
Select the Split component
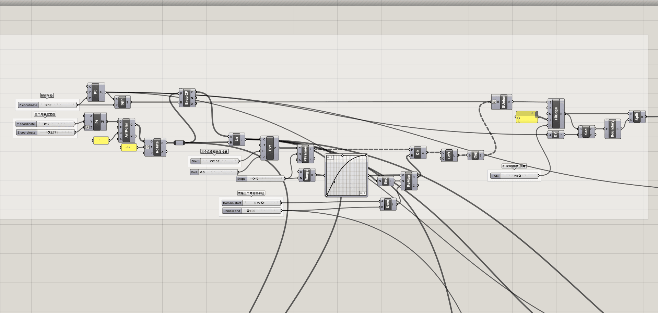pyautogui.click(x=637, y=116)
